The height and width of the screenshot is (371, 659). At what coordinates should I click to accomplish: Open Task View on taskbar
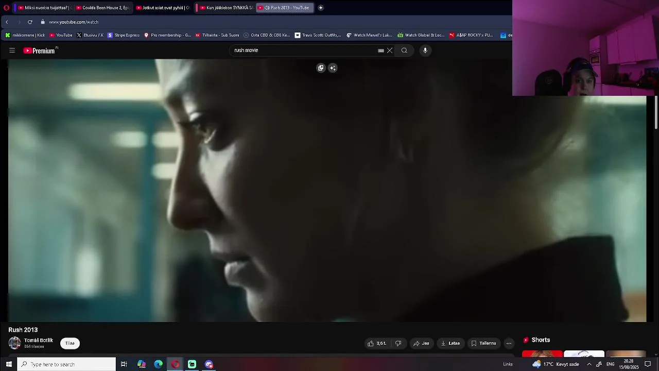click(124, 364)
